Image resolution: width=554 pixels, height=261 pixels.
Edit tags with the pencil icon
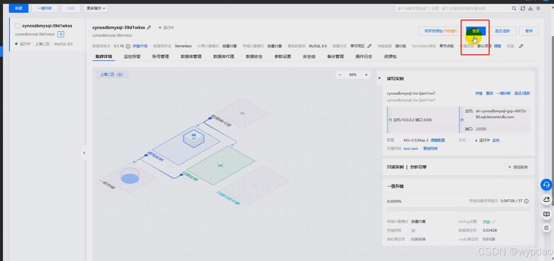(x=521, y=46)
